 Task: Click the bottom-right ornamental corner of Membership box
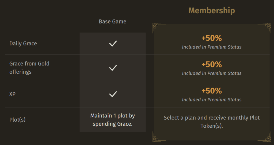click(x=265, y=137)
